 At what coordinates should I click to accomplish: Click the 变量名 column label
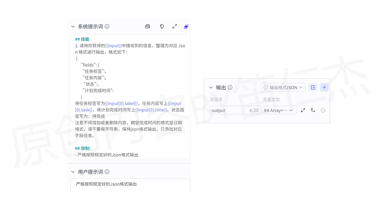pos(216,99)
